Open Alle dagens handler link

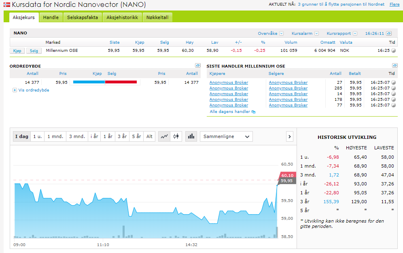(230, 112)
